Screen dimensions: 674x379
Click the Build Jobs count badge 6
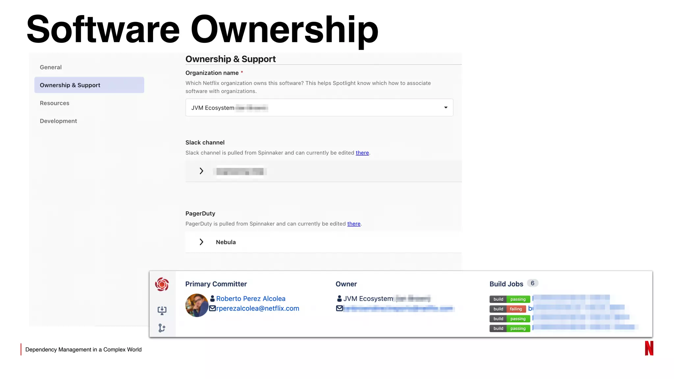click(532, 283)
